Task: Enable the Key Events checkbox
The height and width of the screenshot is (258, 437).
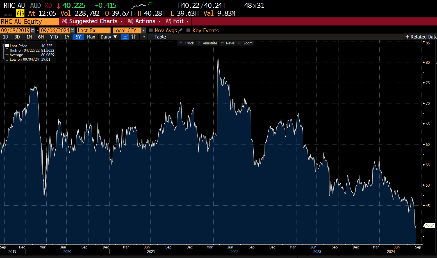Action: pos(188,30)
